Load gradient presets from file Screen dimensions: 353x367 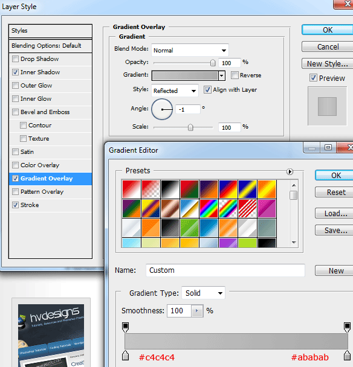coord(335,213)
